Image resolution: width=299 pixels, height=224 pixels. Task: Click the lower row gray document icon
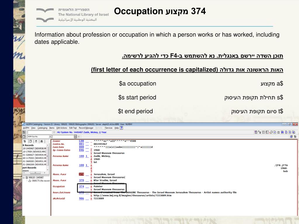coord(295,137)
